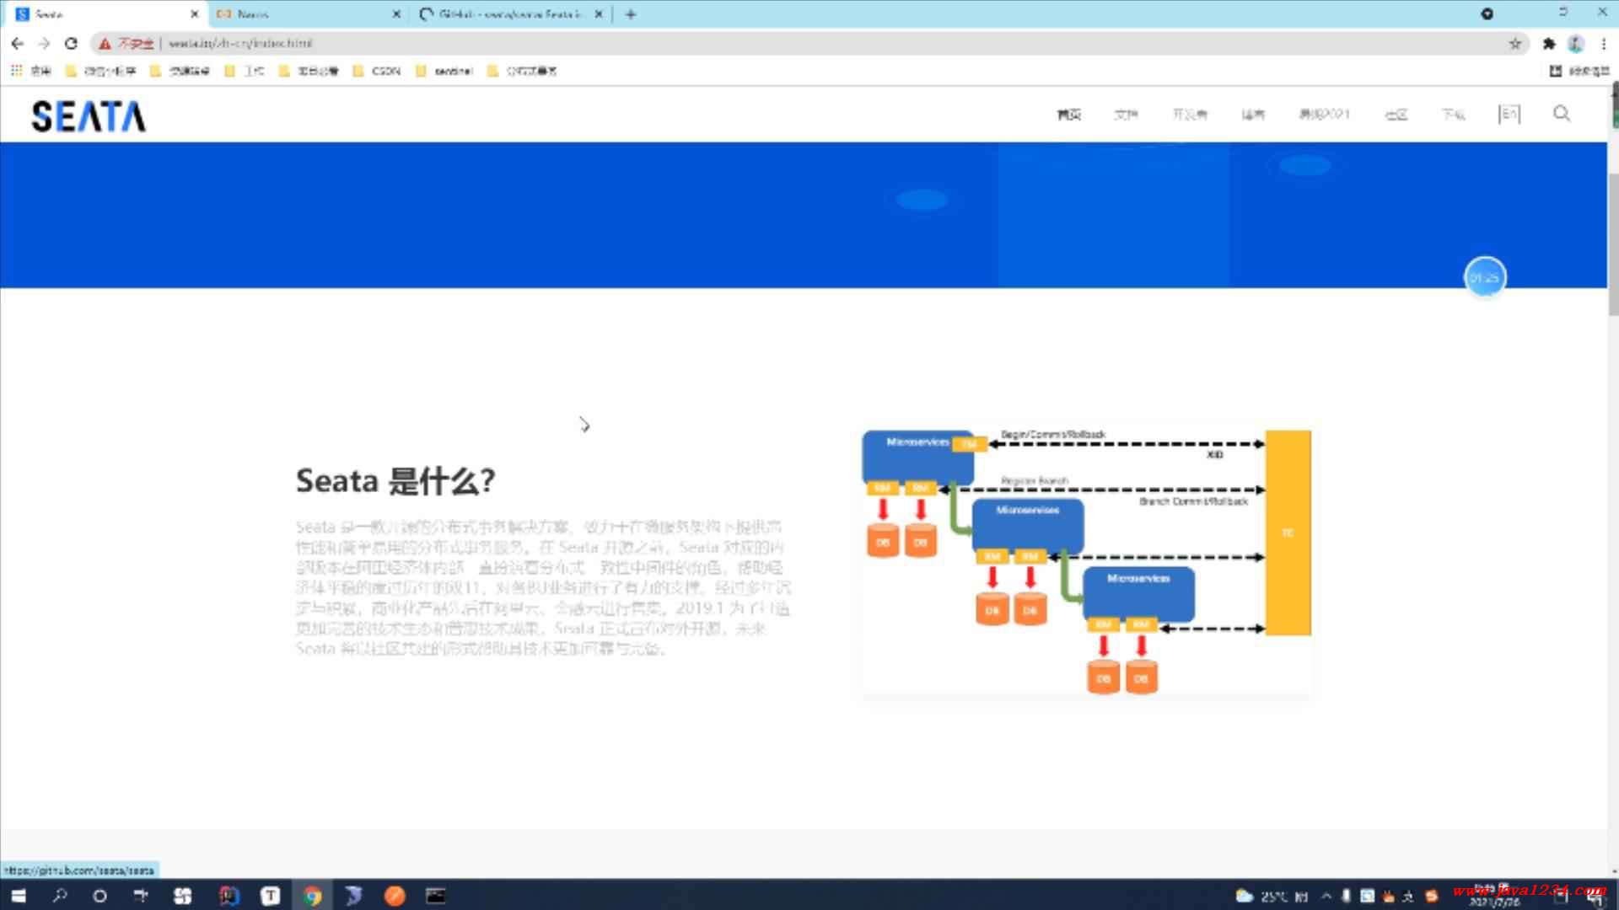Open IntelliJ IDEA from taskbar
The image size is (1619, 910).
(x=229, y=895)
